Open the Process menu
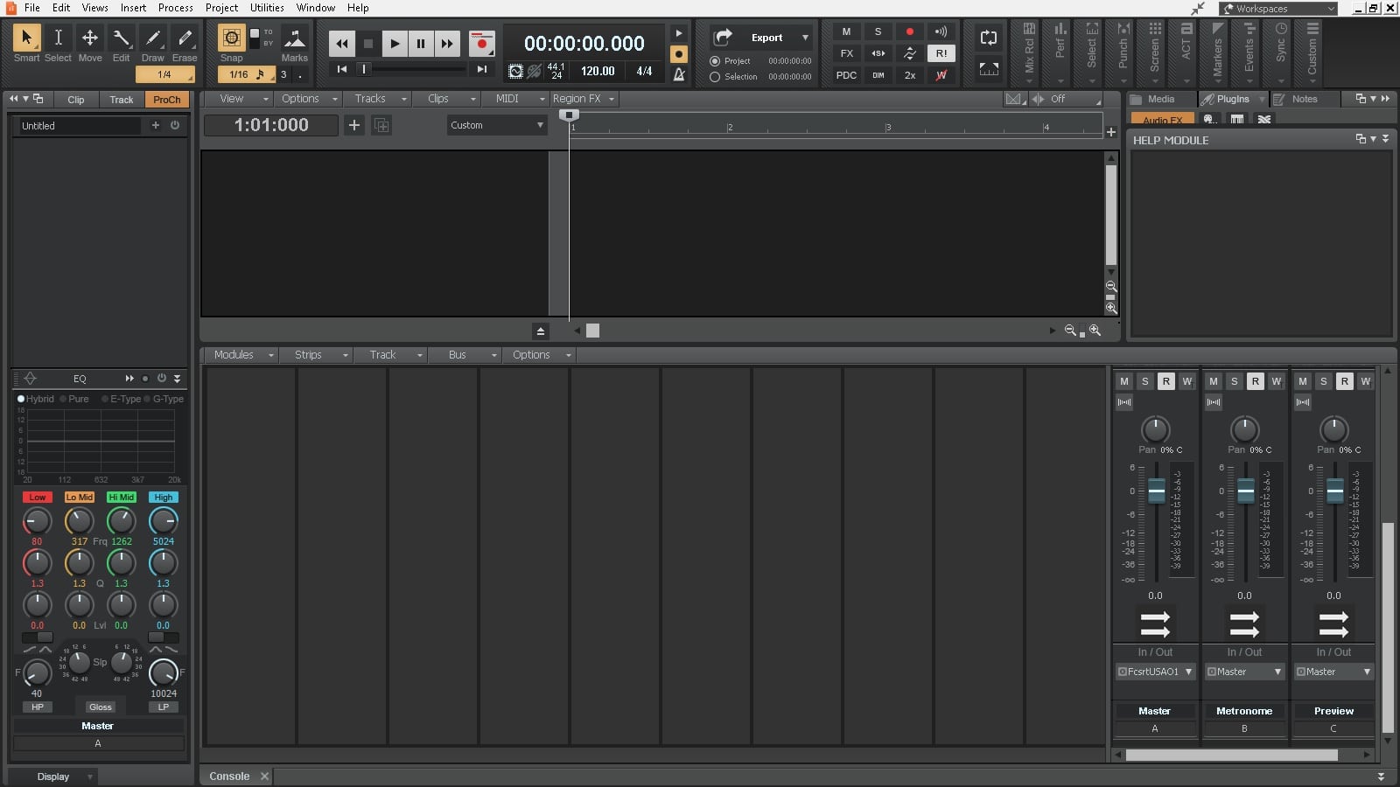Image resolution: width=1400 pixels, height=787 pixels. 176,8
